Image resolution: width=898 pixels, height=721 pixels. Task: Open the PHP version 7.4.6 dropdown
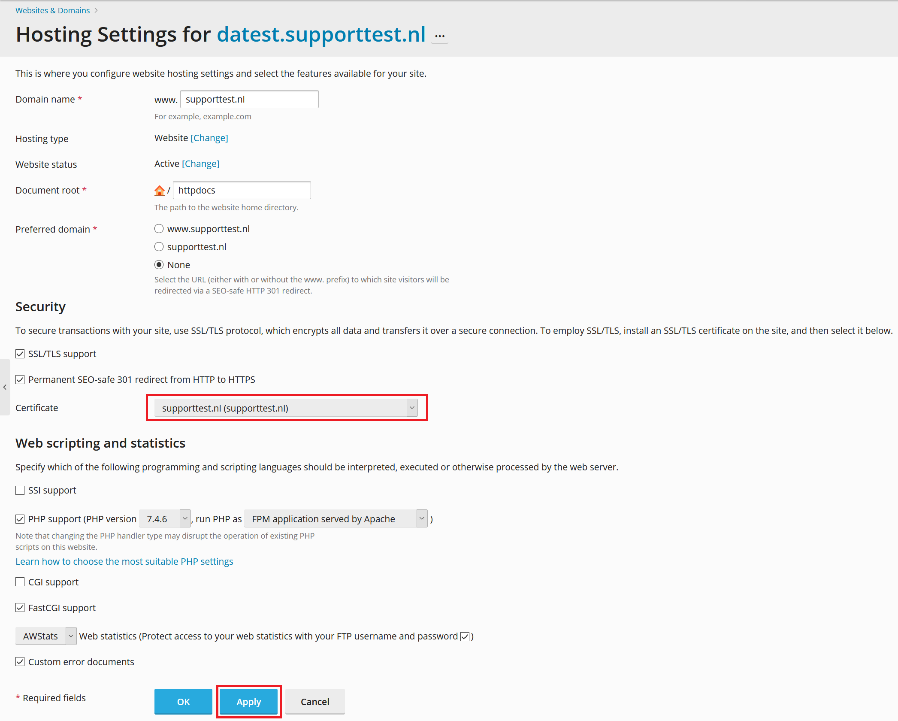coord(165,519)
